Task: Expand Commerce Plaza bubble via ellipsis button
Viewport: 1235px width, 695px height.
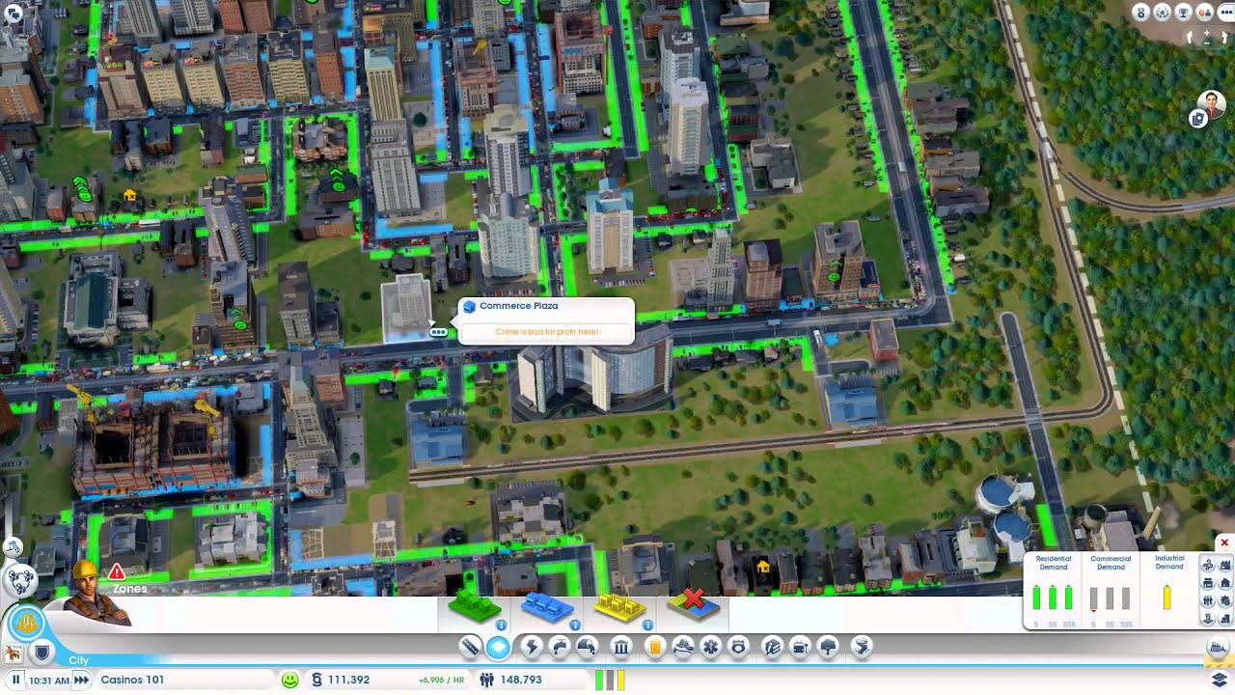Action: pyautogui.click(x=438, y=332)
